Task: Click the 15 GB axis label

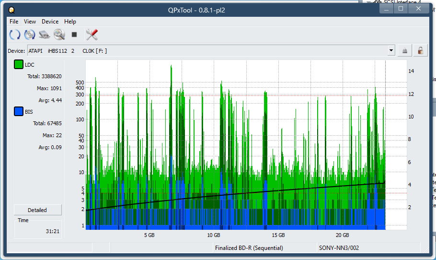Action: click(x=278, y=235)
